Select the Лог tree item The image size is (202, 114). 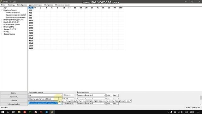(5, 8)
